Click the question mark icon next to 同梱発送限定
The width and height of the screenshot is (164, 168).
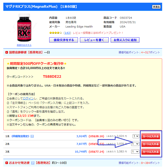pyautogui.click(x=32, y=136)
